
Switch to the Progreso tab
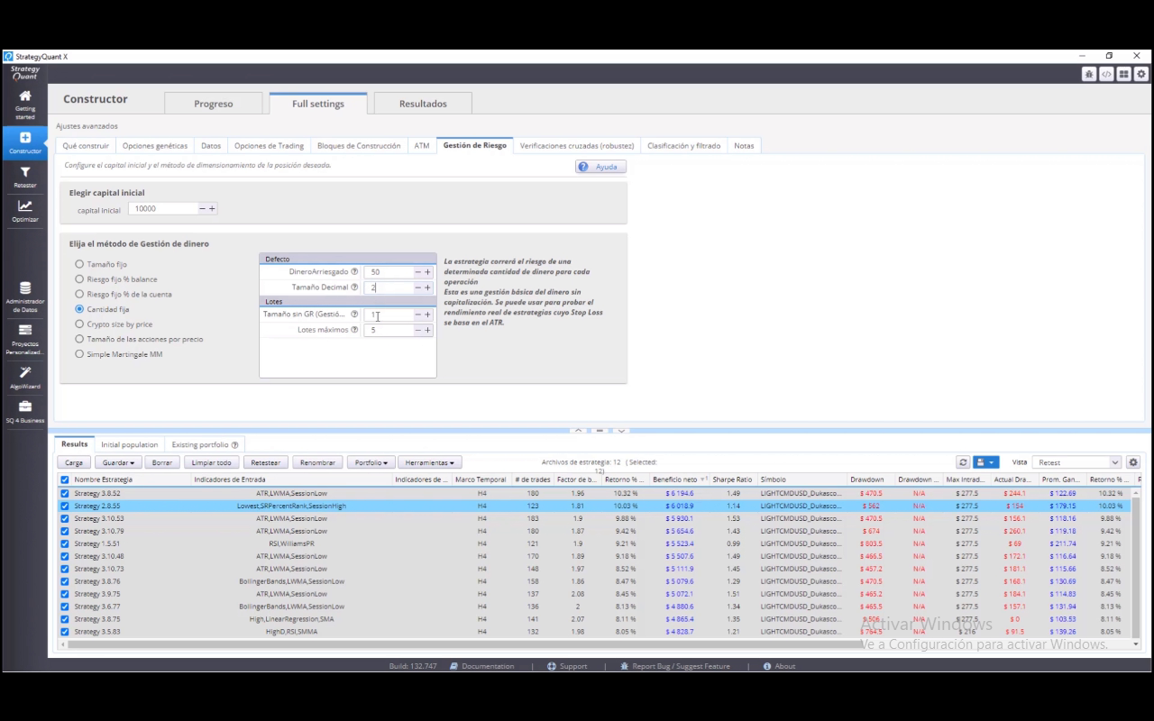tap(214, 104)
